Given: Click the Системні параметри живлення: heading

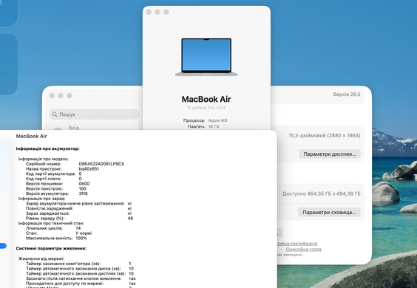Looking at the screenshot, I should (x=51, y=248).
